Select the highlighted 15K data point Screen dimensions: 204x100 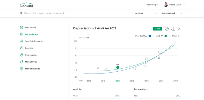point(118,67)
